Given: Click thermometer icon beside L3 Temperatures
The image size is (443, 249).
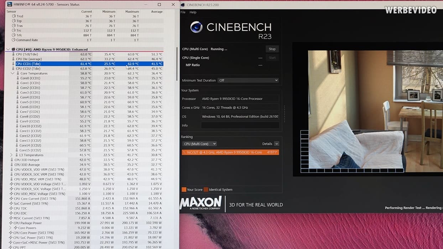Looking at the screenshot, I should pos(16,155).
